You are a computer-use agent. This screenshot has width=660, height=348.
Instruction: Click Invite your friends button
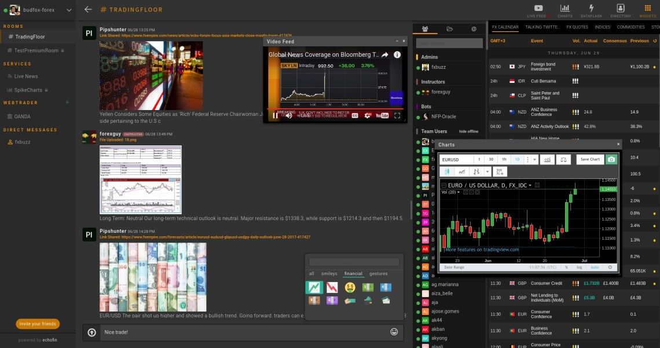[x=38, y=324]
